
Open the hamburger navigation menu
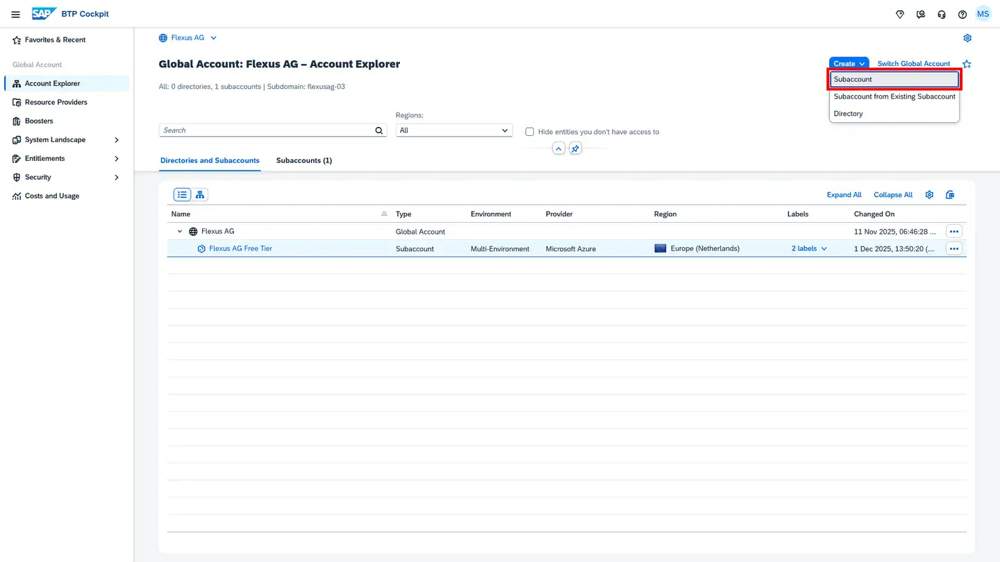(15, 15)
